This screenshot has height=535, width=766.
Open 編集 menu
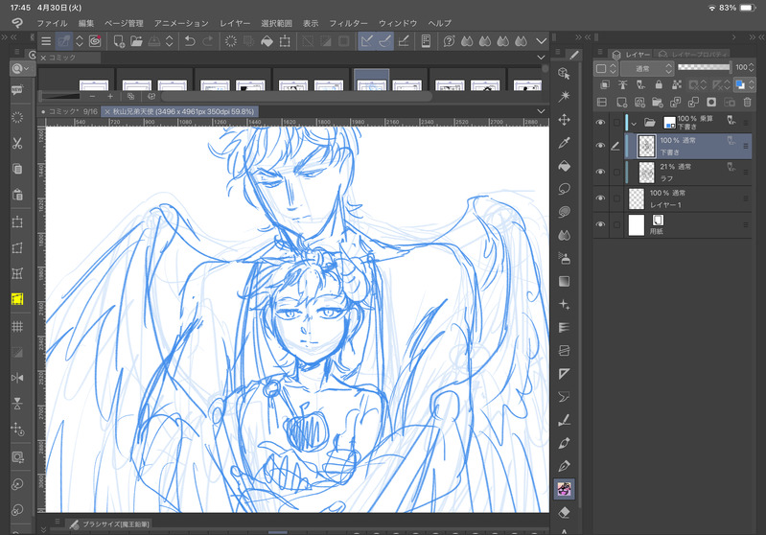[86, 23]
